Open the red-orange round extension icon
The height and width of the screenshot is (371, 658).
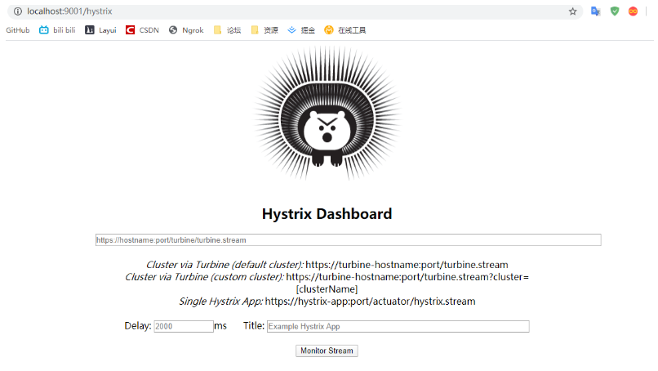tap(634, 11)
